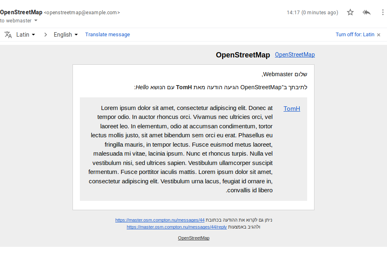Click the sender name OpenStreetMap
Screen dimensions: 387x255
tap(21, 12)
